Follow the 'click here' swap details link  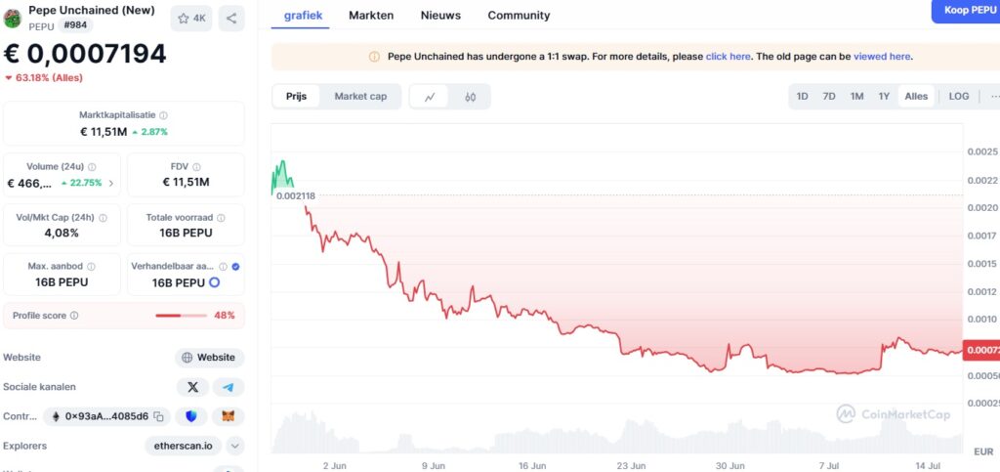(728, 57)
